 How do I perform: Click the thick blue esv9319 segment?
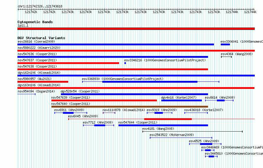159,113
